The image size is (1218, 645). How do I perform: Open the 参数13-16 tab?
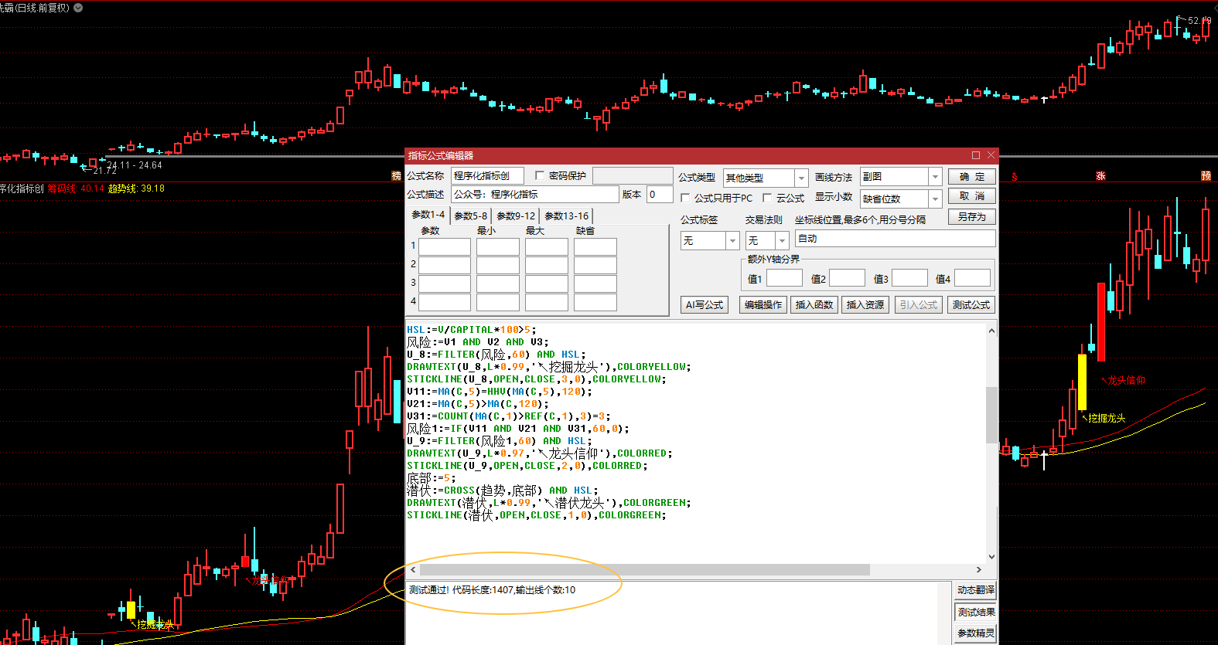tap(566, 216)
